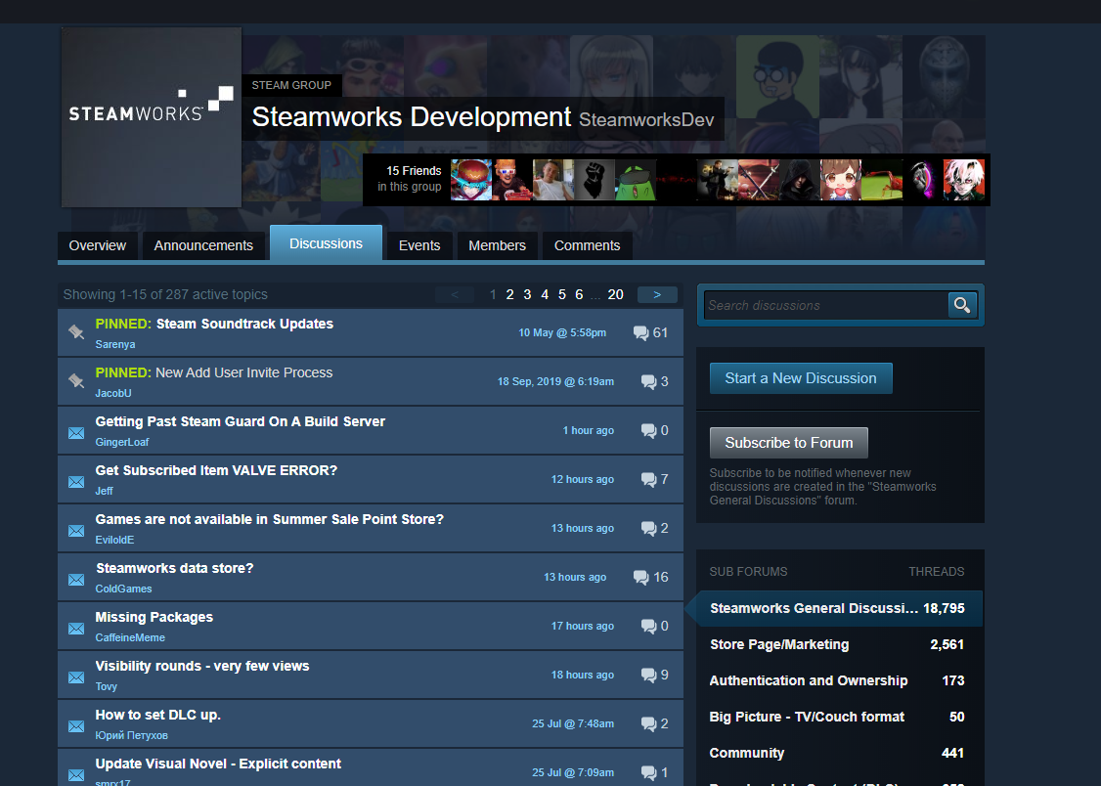Click reply bubble icon showing 61 replies
The width and height of the screenshot is (1101, 786).
(640, 332)
